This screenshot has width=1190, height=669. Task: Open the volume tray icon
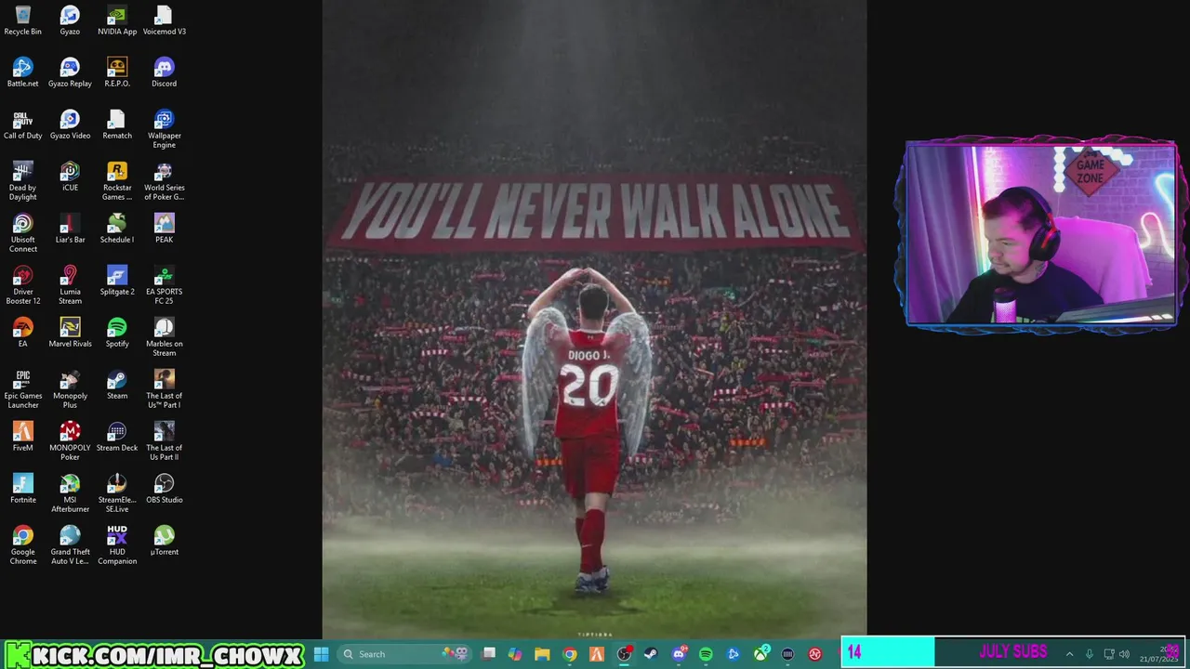[x=1124, y=654]
